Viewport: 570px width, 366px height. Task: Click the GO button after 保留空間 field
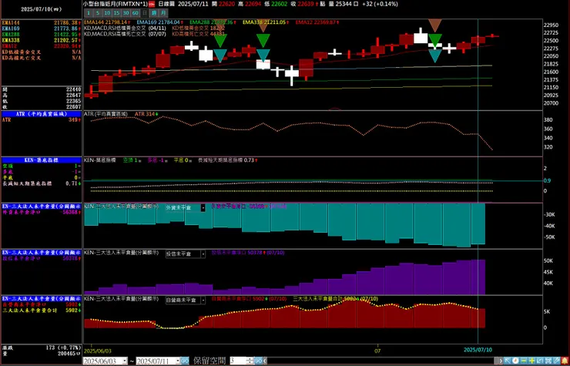coord(258,361)
